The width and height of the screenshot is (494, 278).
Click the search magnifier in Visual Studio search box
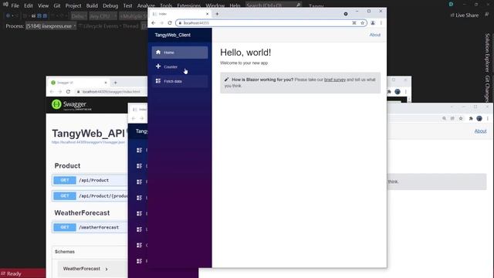click(298, 5)
